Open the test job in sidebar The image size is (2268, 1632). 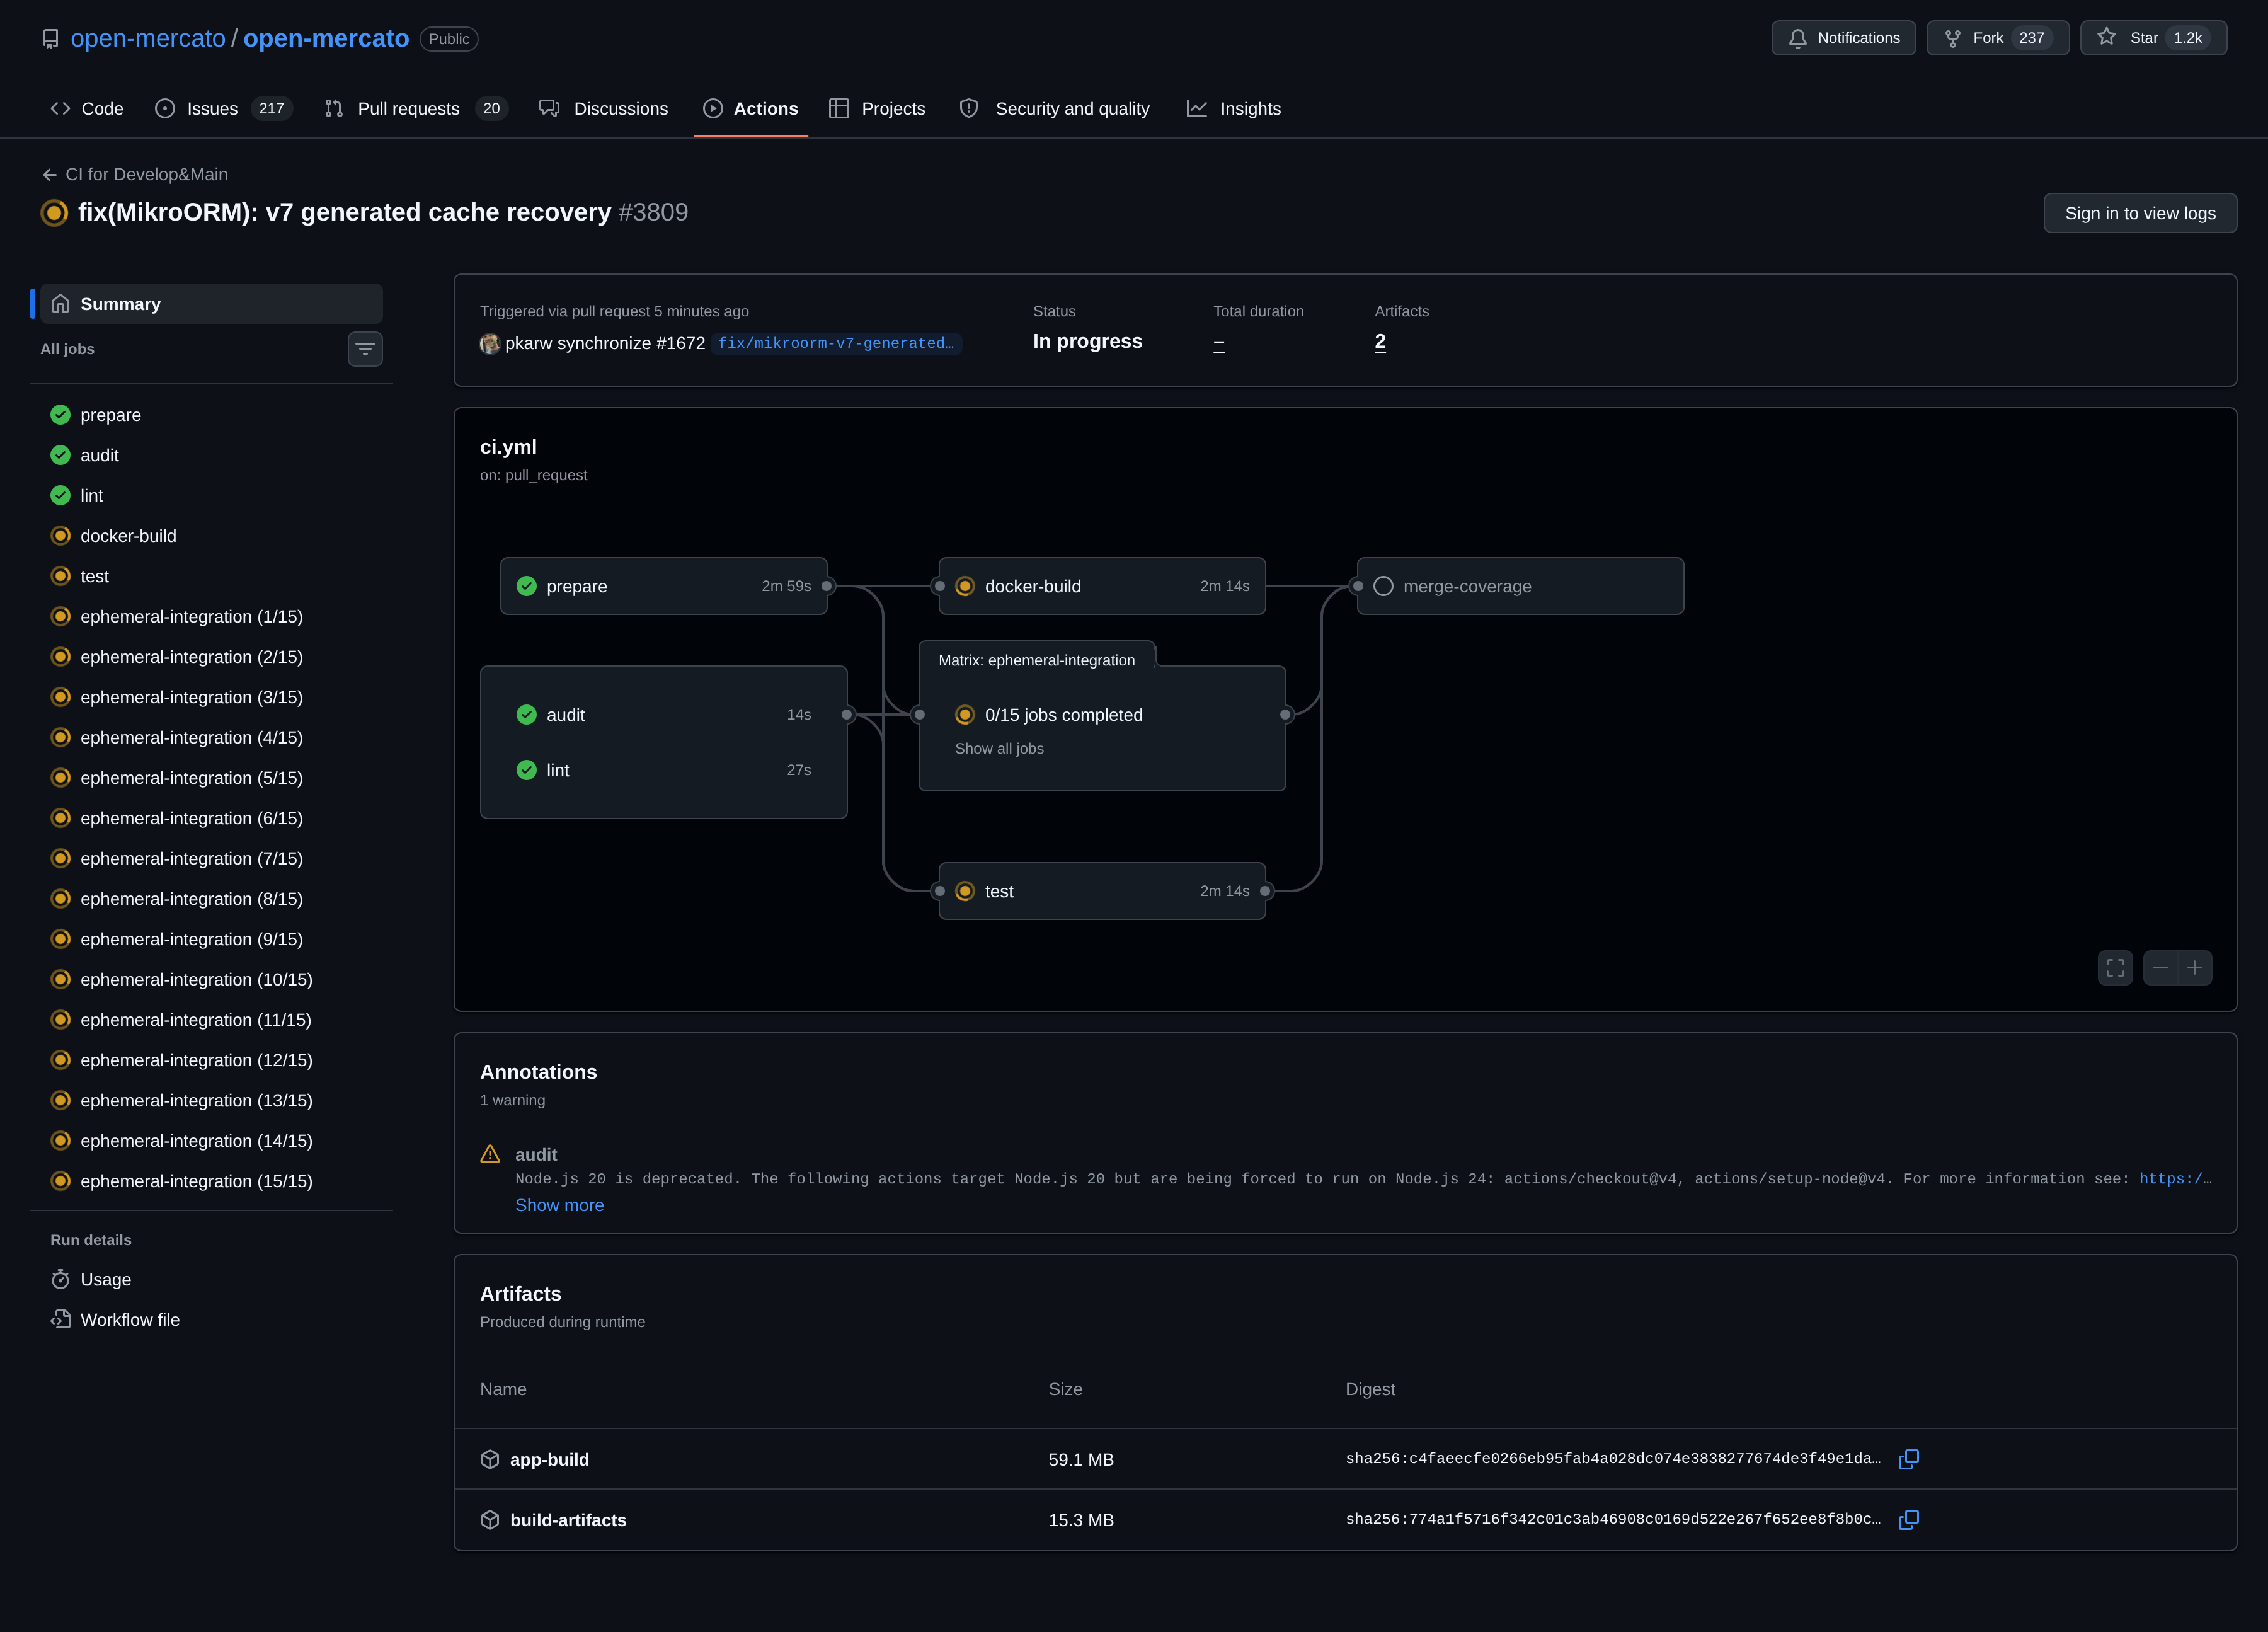212,576
